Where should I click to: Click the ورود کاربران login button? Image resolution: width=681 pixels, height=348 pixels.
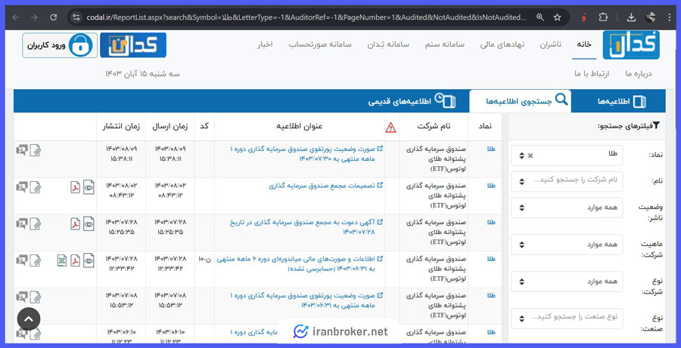tap(60, 45)
